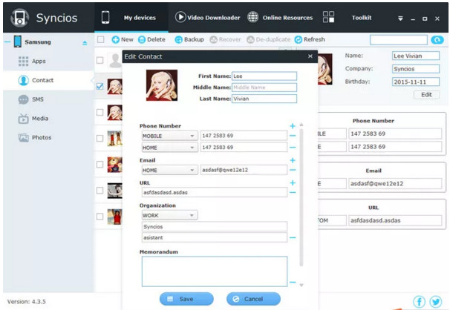The width and height of the screenshot is (450, 310).
Task: Check the last contact row checkbox
Action: [x=100, y=217]
